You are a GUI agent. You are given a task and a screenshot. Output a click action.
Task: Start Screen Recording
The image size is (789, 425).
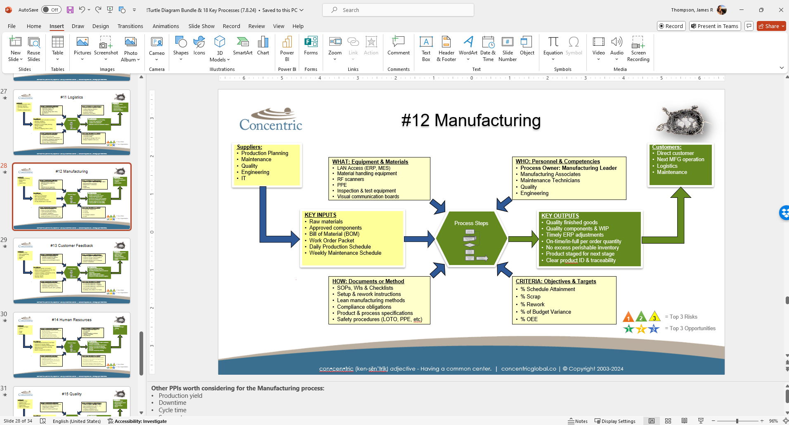pos(638,49)
